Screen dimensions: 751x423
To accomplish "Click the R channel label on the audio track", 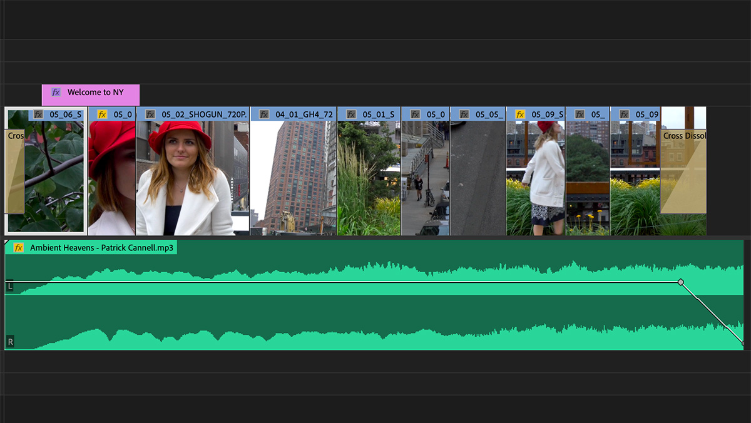I will (9, 342).
